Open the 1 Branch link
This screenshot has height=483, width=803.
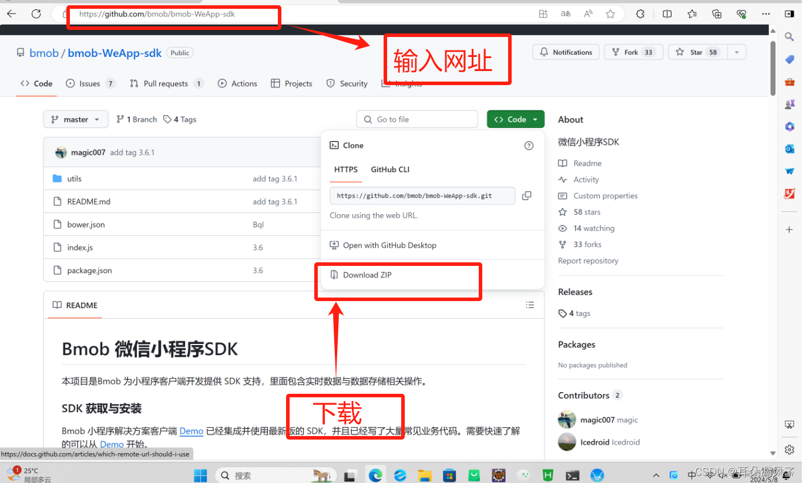click(x=137, y=119)
